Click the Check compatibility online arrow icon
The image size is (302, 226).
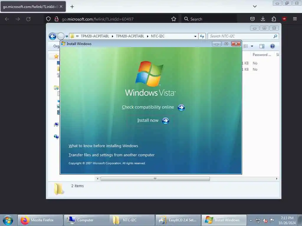tap(181, 107)
